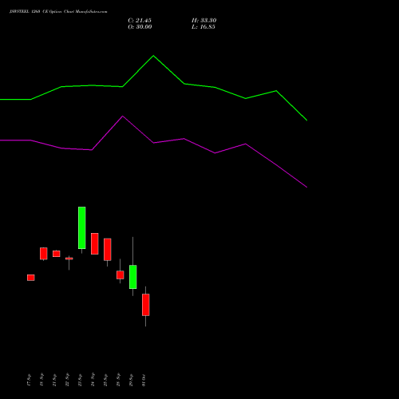Viewport: 399px width, 399px height.
Task: Click the 28 Sep date label
Action: coord(118,380)
